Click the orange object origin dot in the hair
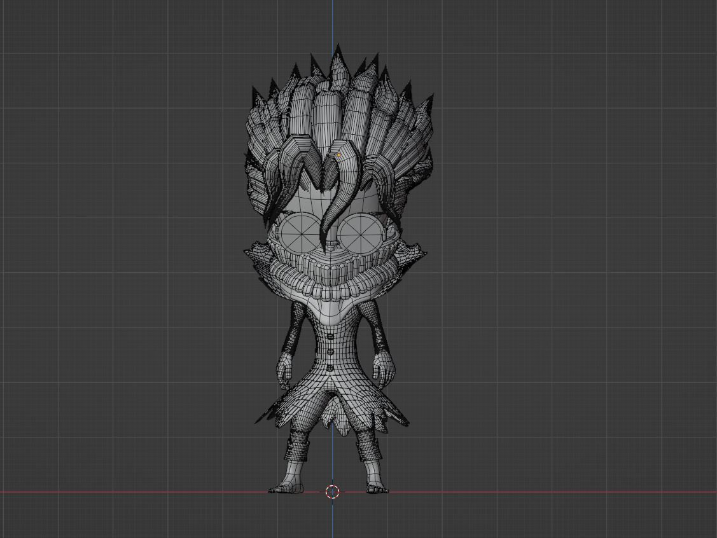 339,155
